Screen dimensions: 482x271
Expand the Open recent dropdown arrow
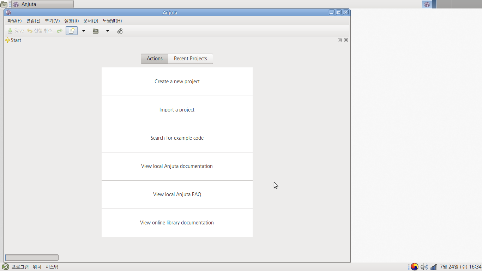(x=108, y=31)
